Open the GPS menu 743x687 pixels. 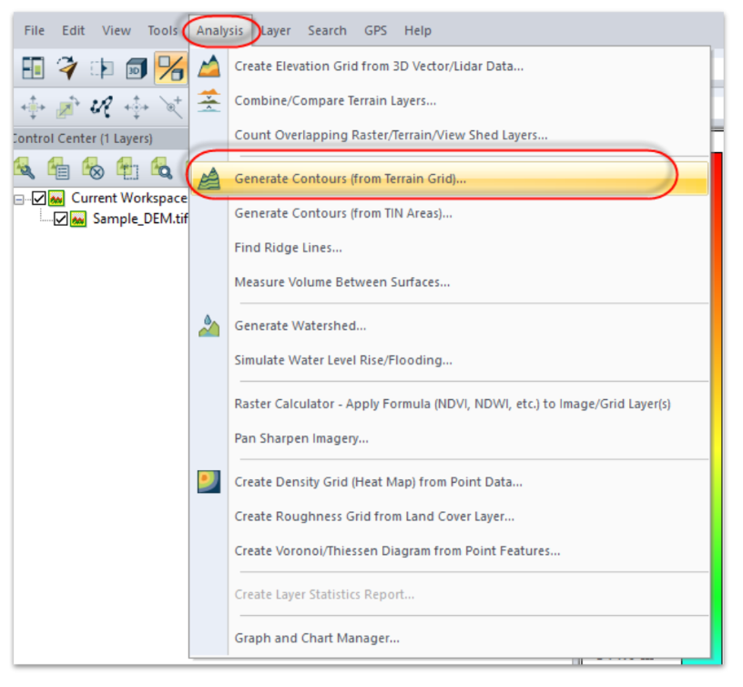[x=375, y=30]
